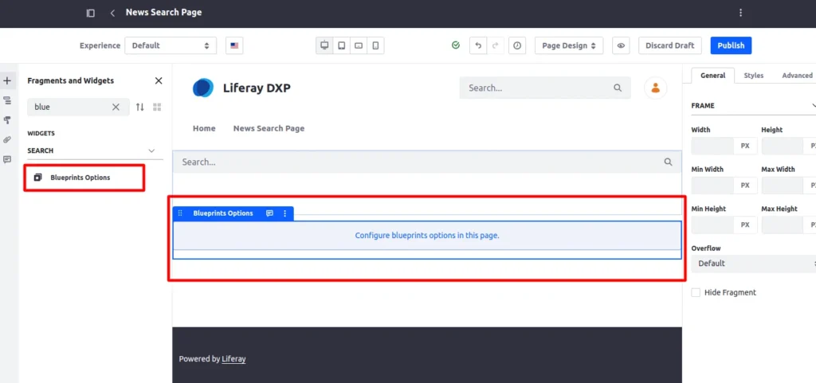Viewport: 816px width, 383px height.
Task: Change the Min Height PX unit selector
Action: pyautogui.click(x=745, y=225)
